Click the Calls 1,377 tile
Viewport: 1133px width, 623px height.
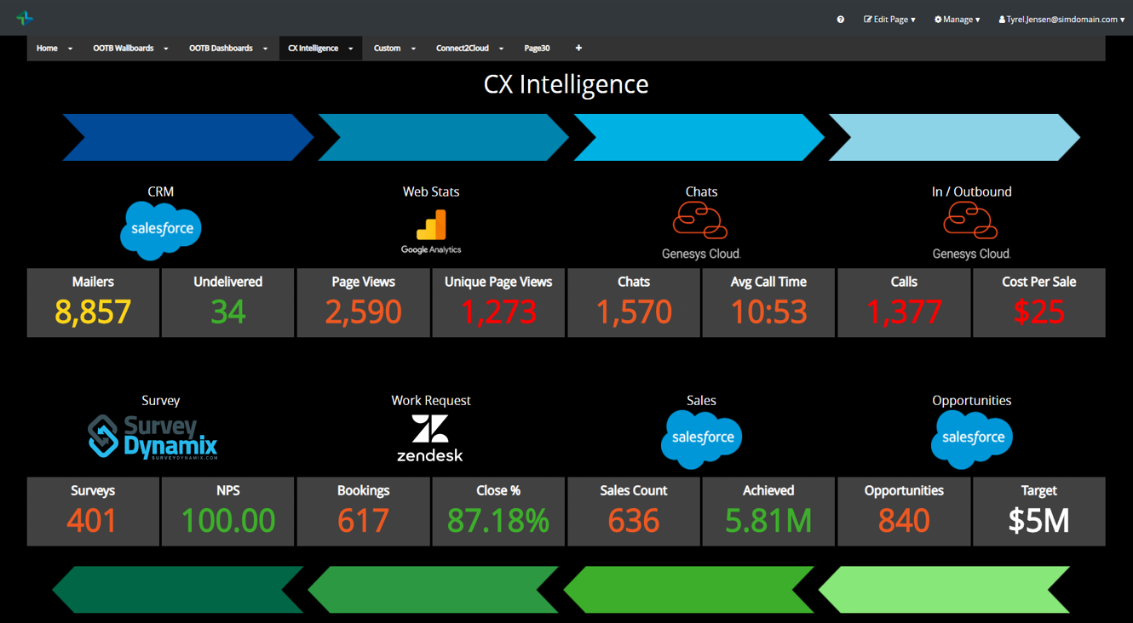(x=904, y=303)
